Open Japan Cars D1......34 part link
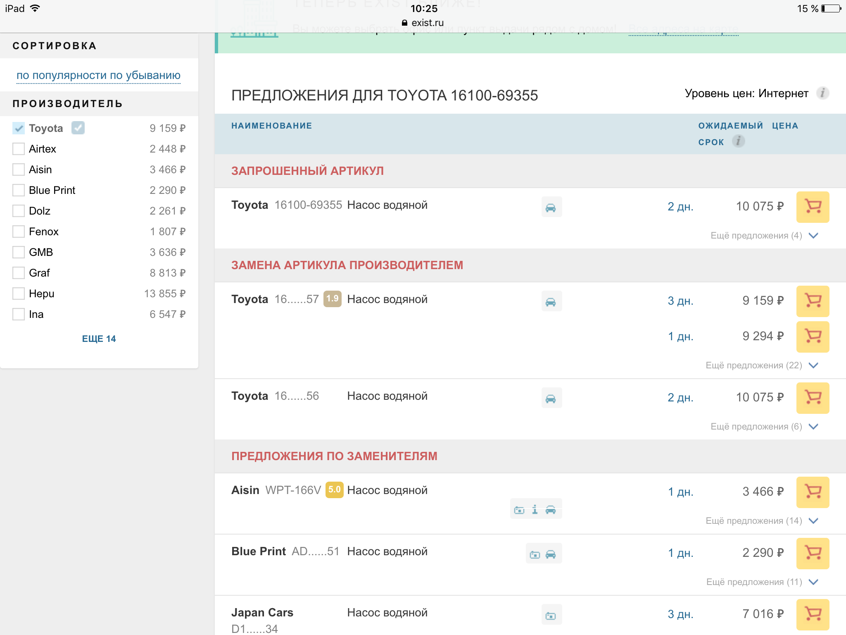 254,628
